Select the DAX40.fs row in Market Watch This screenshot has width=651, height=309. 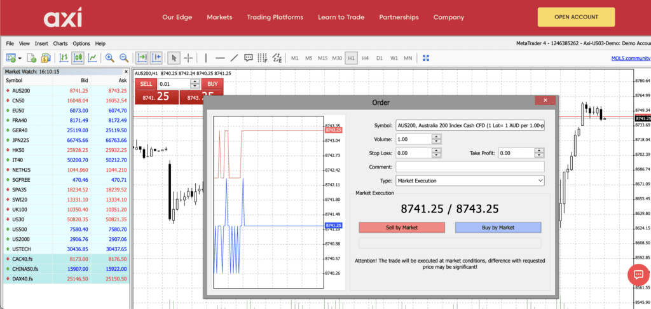66,278
